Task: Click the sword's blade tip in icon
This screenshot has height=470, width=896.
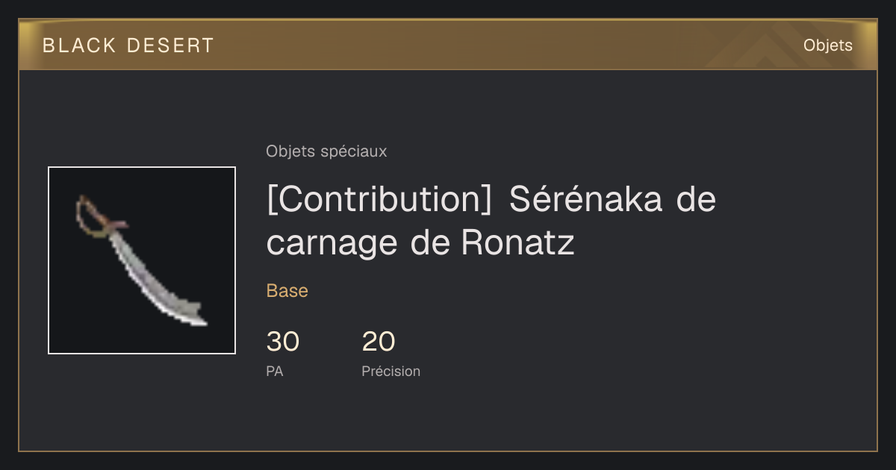Action: [x=196, y=316]
